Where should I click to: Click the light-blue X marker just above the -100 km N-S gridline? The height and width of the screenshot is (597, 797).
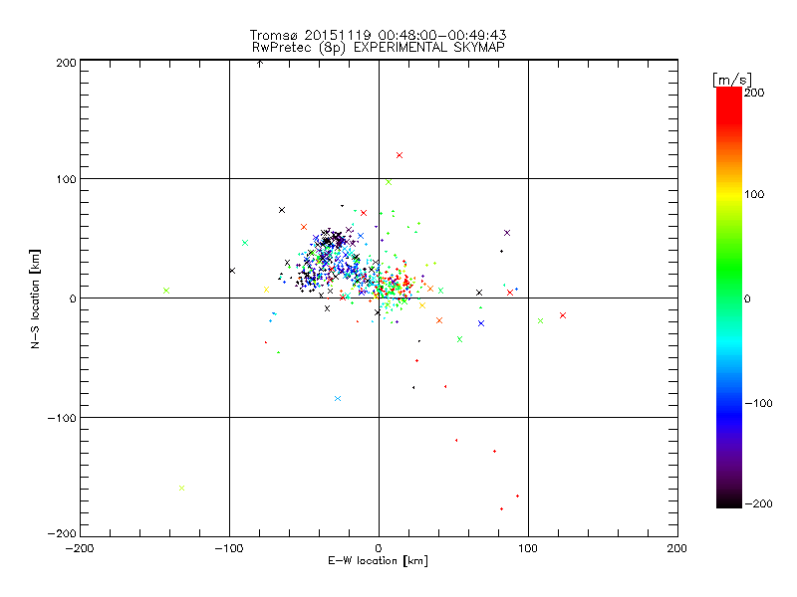338,399
